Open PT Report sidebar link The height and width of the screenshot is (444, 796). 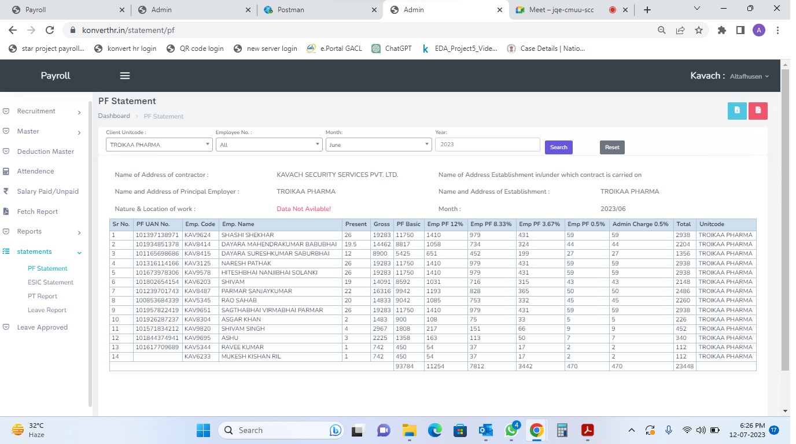point(42,296)
